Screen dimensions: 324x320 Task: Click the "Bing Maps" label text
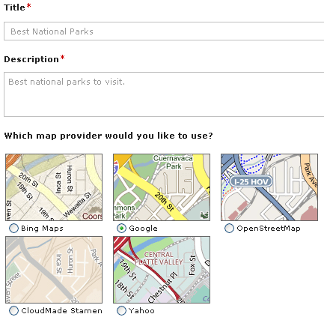coord(42,229)
